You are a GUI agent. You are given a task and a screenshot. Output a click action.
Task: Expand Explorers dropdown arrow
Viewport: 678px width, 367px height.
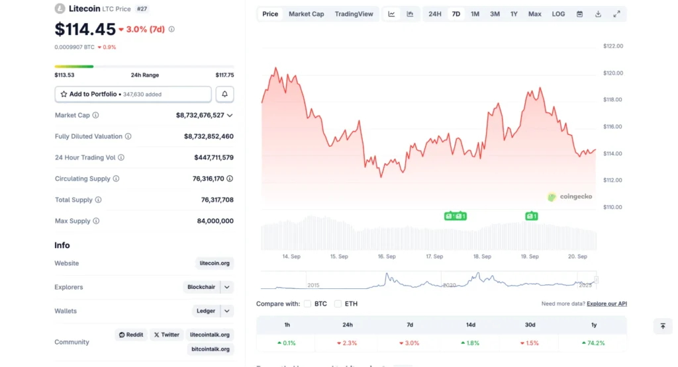click(x=227, y=287)
